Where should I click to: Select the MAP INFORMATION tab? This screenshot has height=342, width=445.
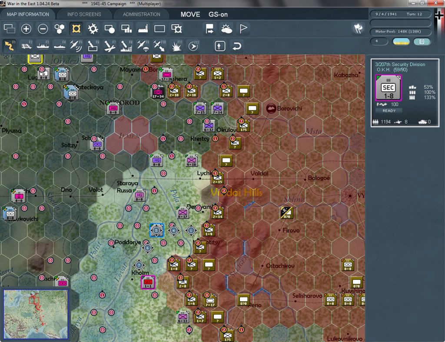click(x=28, y=14)
